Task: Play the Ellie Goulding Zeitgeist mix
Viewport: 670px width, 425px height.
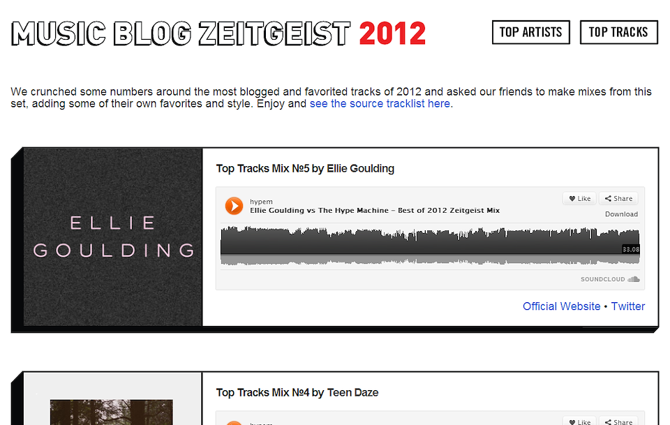Action: pos(234,206)
